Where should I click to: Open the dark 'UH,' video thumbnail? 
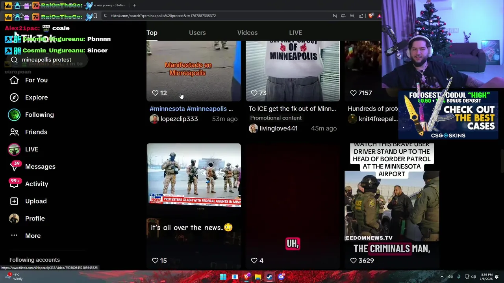[x=293, y=206]
